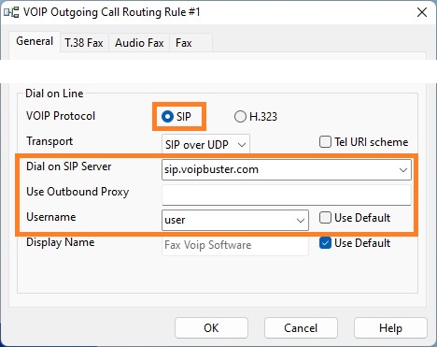Click into the Use Outbound Proxy field

tap(287, 195)
